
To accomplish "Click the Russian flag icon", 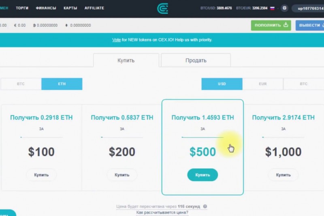I will 272,8.
